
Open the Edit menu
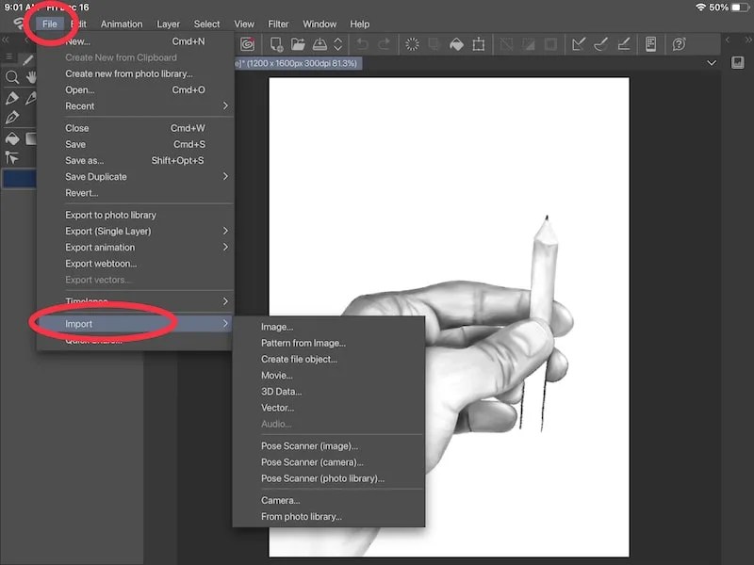point(78,24)
